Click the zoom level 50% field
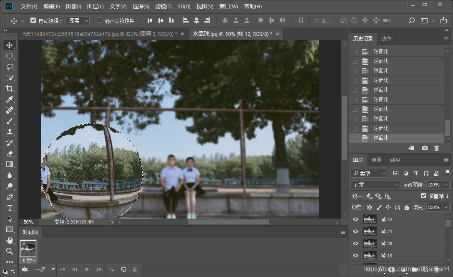Screen dimensions: 453x277 point(28,222)
